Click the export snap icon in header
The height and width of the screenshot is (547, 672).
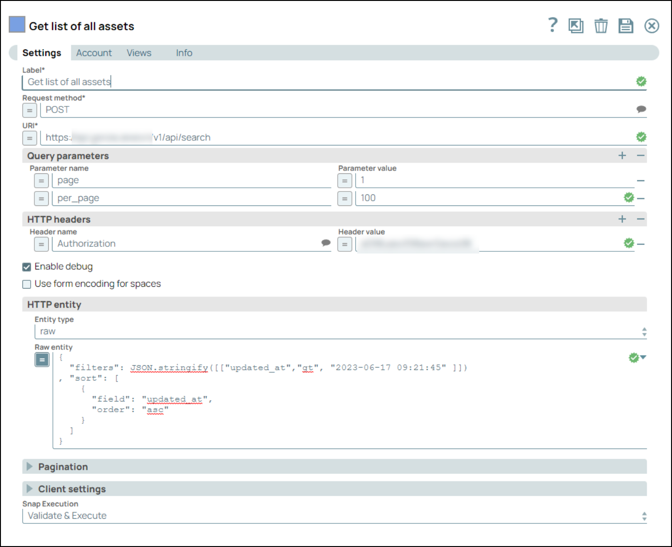576,26
